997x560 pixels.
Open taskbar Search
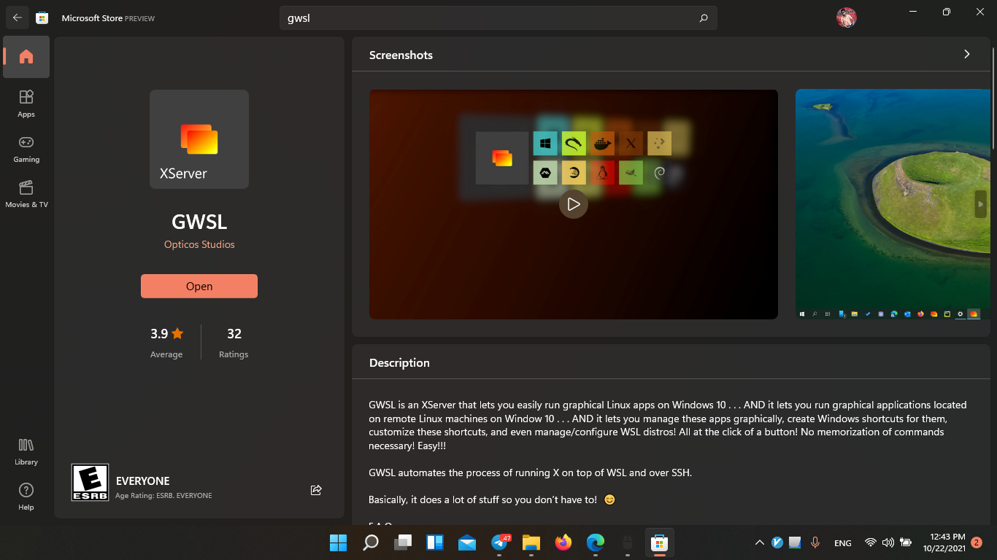coord(371,542)
